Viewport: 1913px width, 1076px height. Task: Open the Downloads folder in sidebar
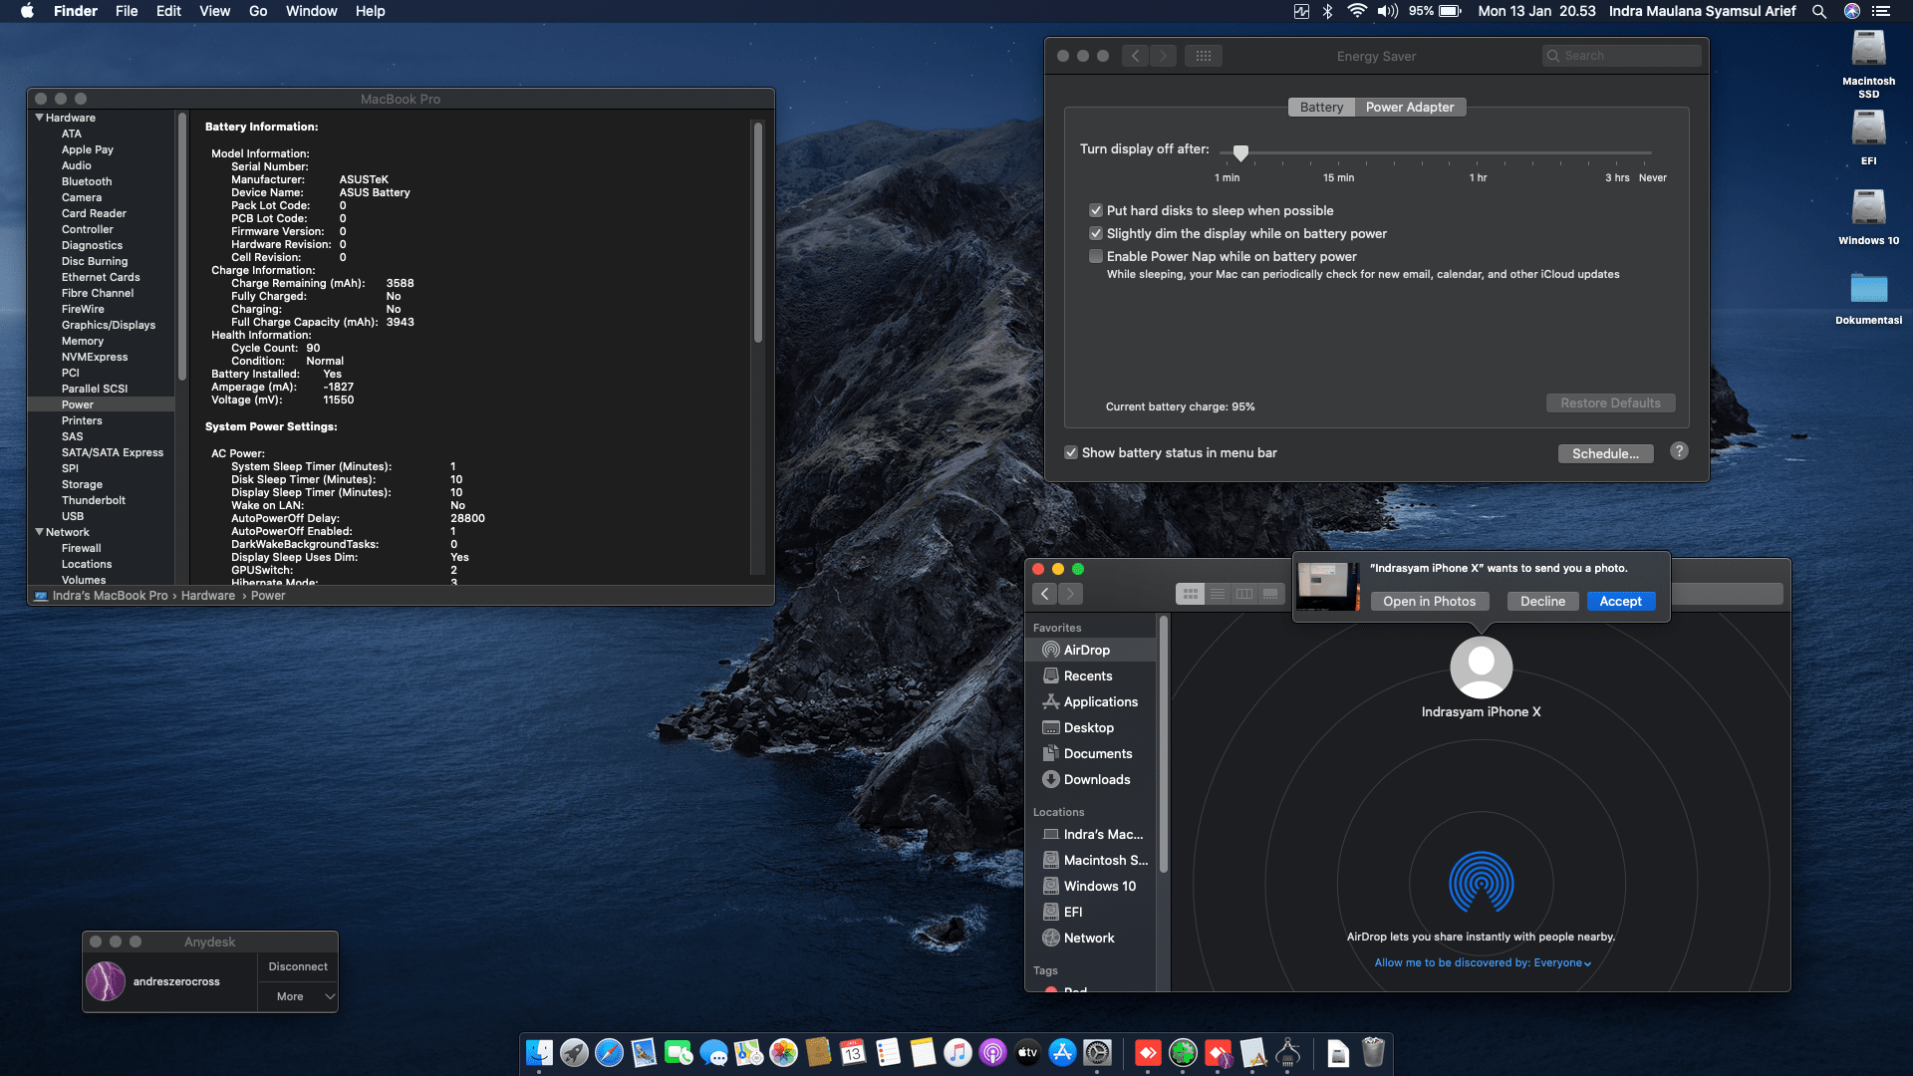point(1096,780)
